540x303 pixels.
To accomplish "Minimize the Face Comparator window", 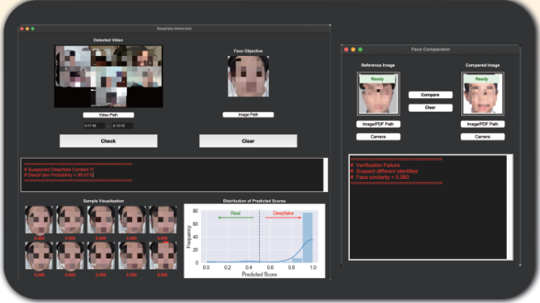I will [x=353, y=49].
